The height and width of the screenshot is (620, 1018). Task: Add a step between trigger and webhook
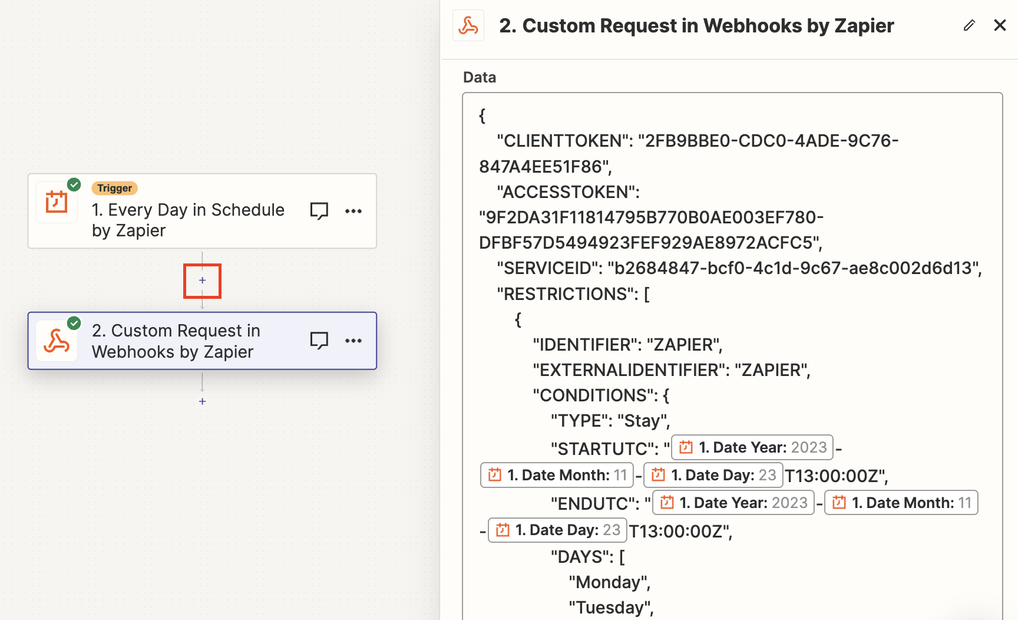[x=202, y=281]
